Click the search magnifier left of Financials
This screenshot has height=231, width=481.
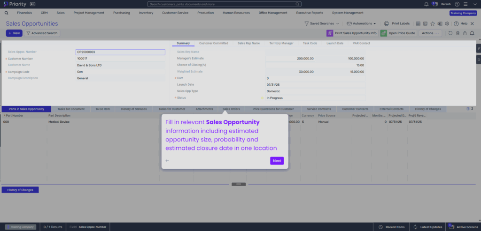click(7, 13)
